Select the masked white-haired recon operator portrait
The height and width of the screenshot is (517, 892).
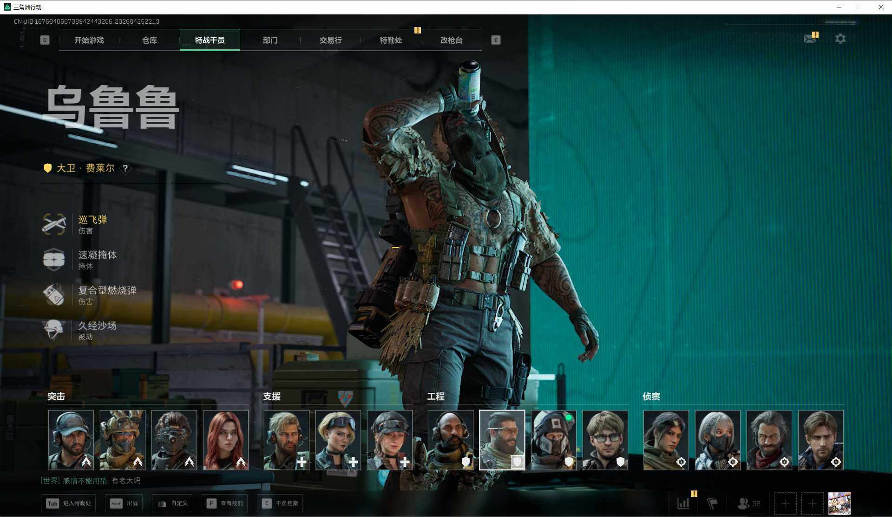click(717, 439)
